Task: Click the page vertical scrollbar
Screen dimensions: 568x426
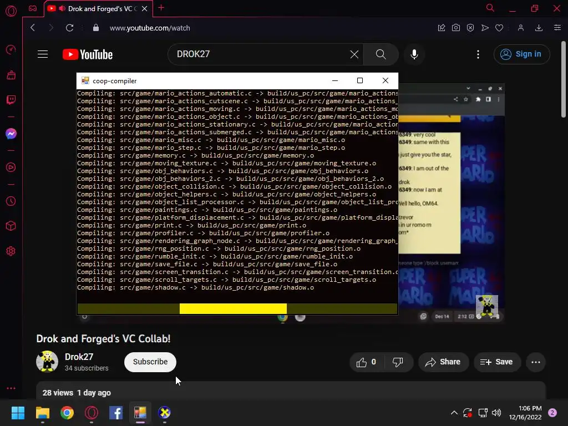Action: tap(564, 80)
